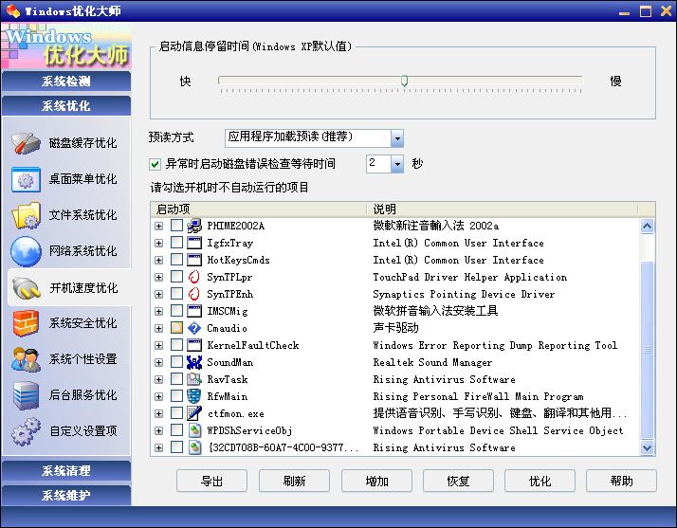The height and width of the screenshot is (528, 677).
Task: Click the SoundMan blue icon
Action: pos(194,362)
